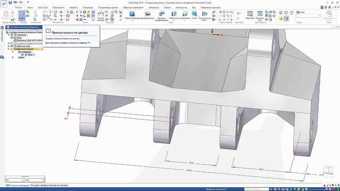
Task: Click the Save icon in quick access toolbar
Action: pyautogui.click(x=10, y=3)
